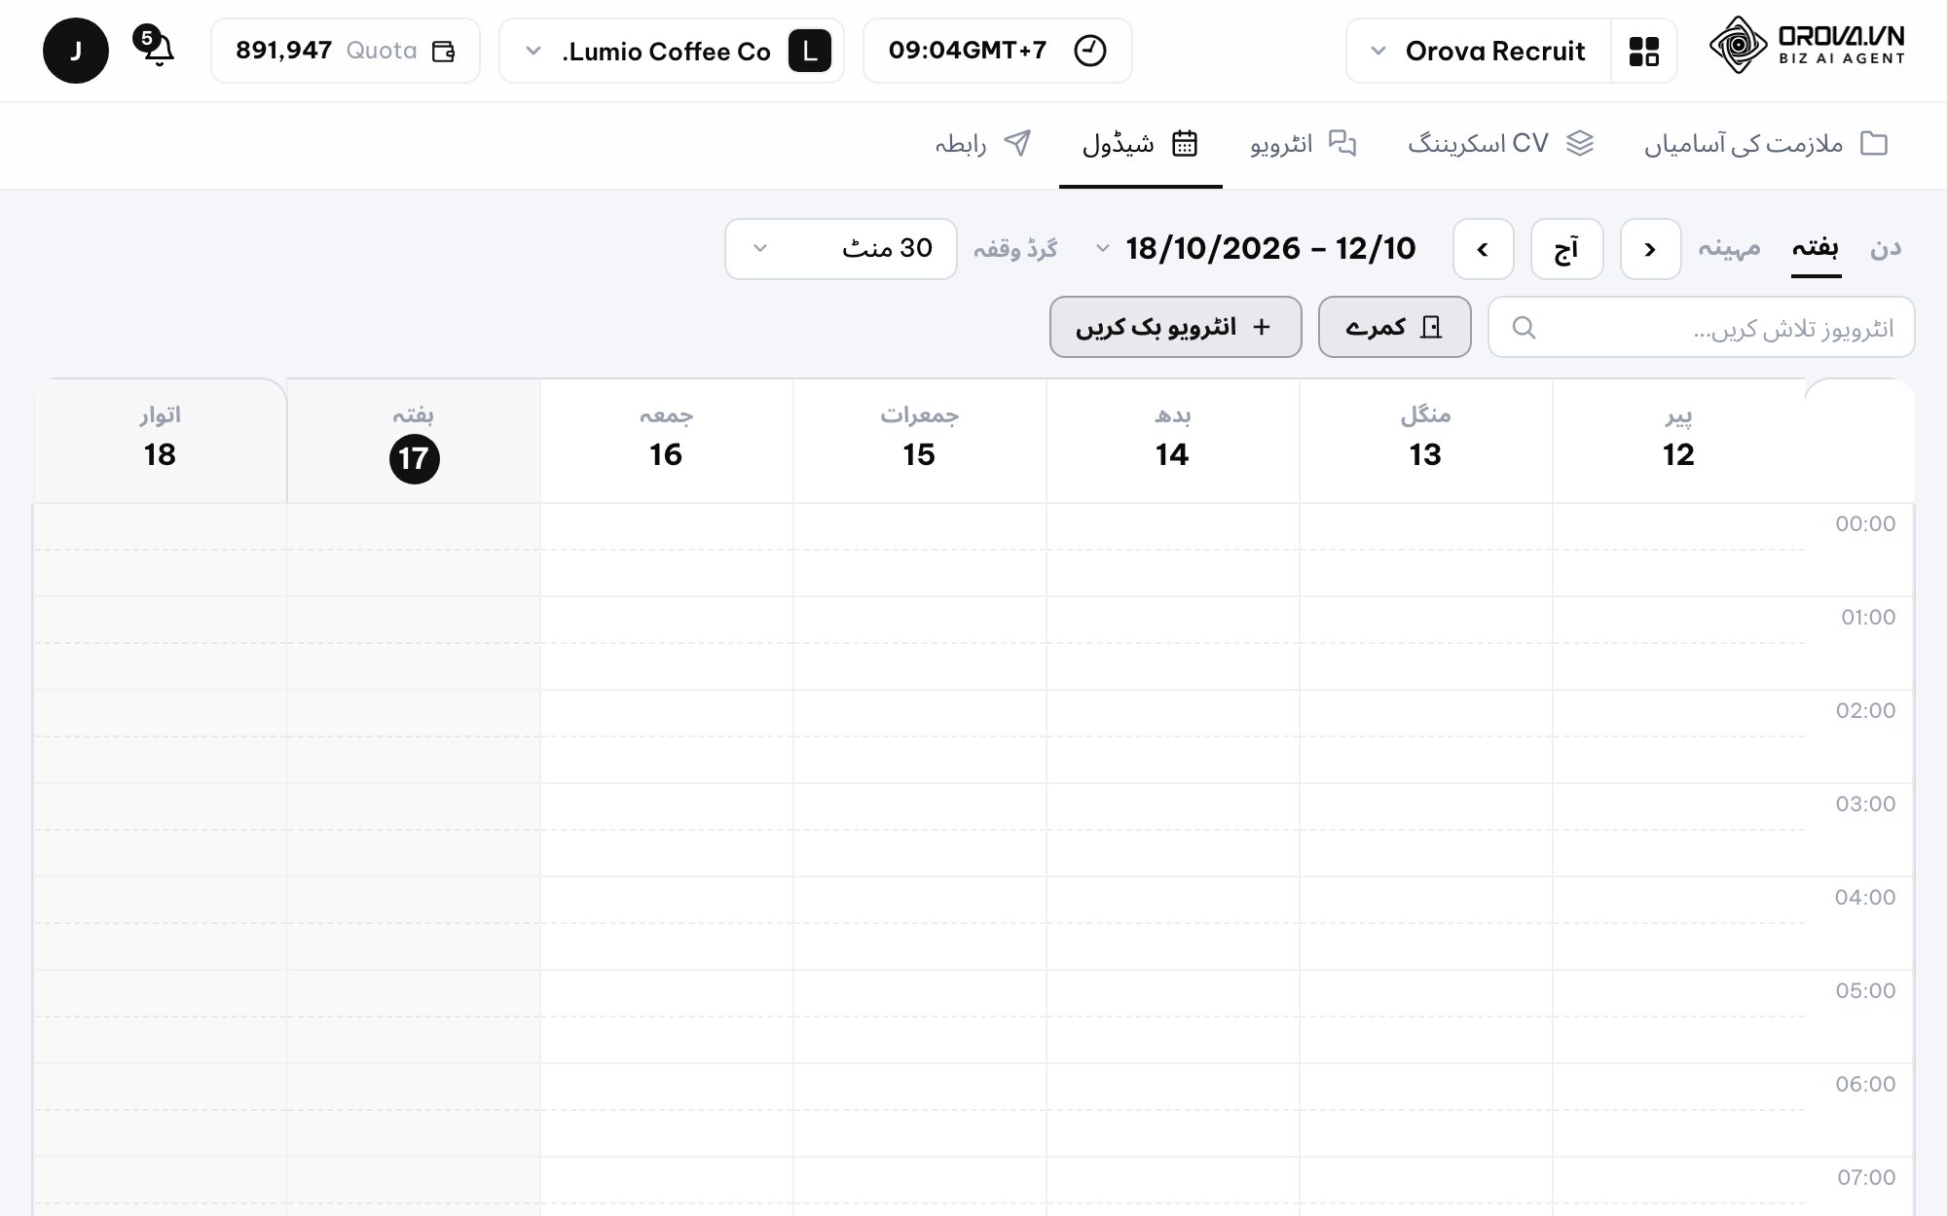Select ہفتہ week view
Image resolution: width=1947 pixels, height=1216 pixels.
tap(1816, 248)
